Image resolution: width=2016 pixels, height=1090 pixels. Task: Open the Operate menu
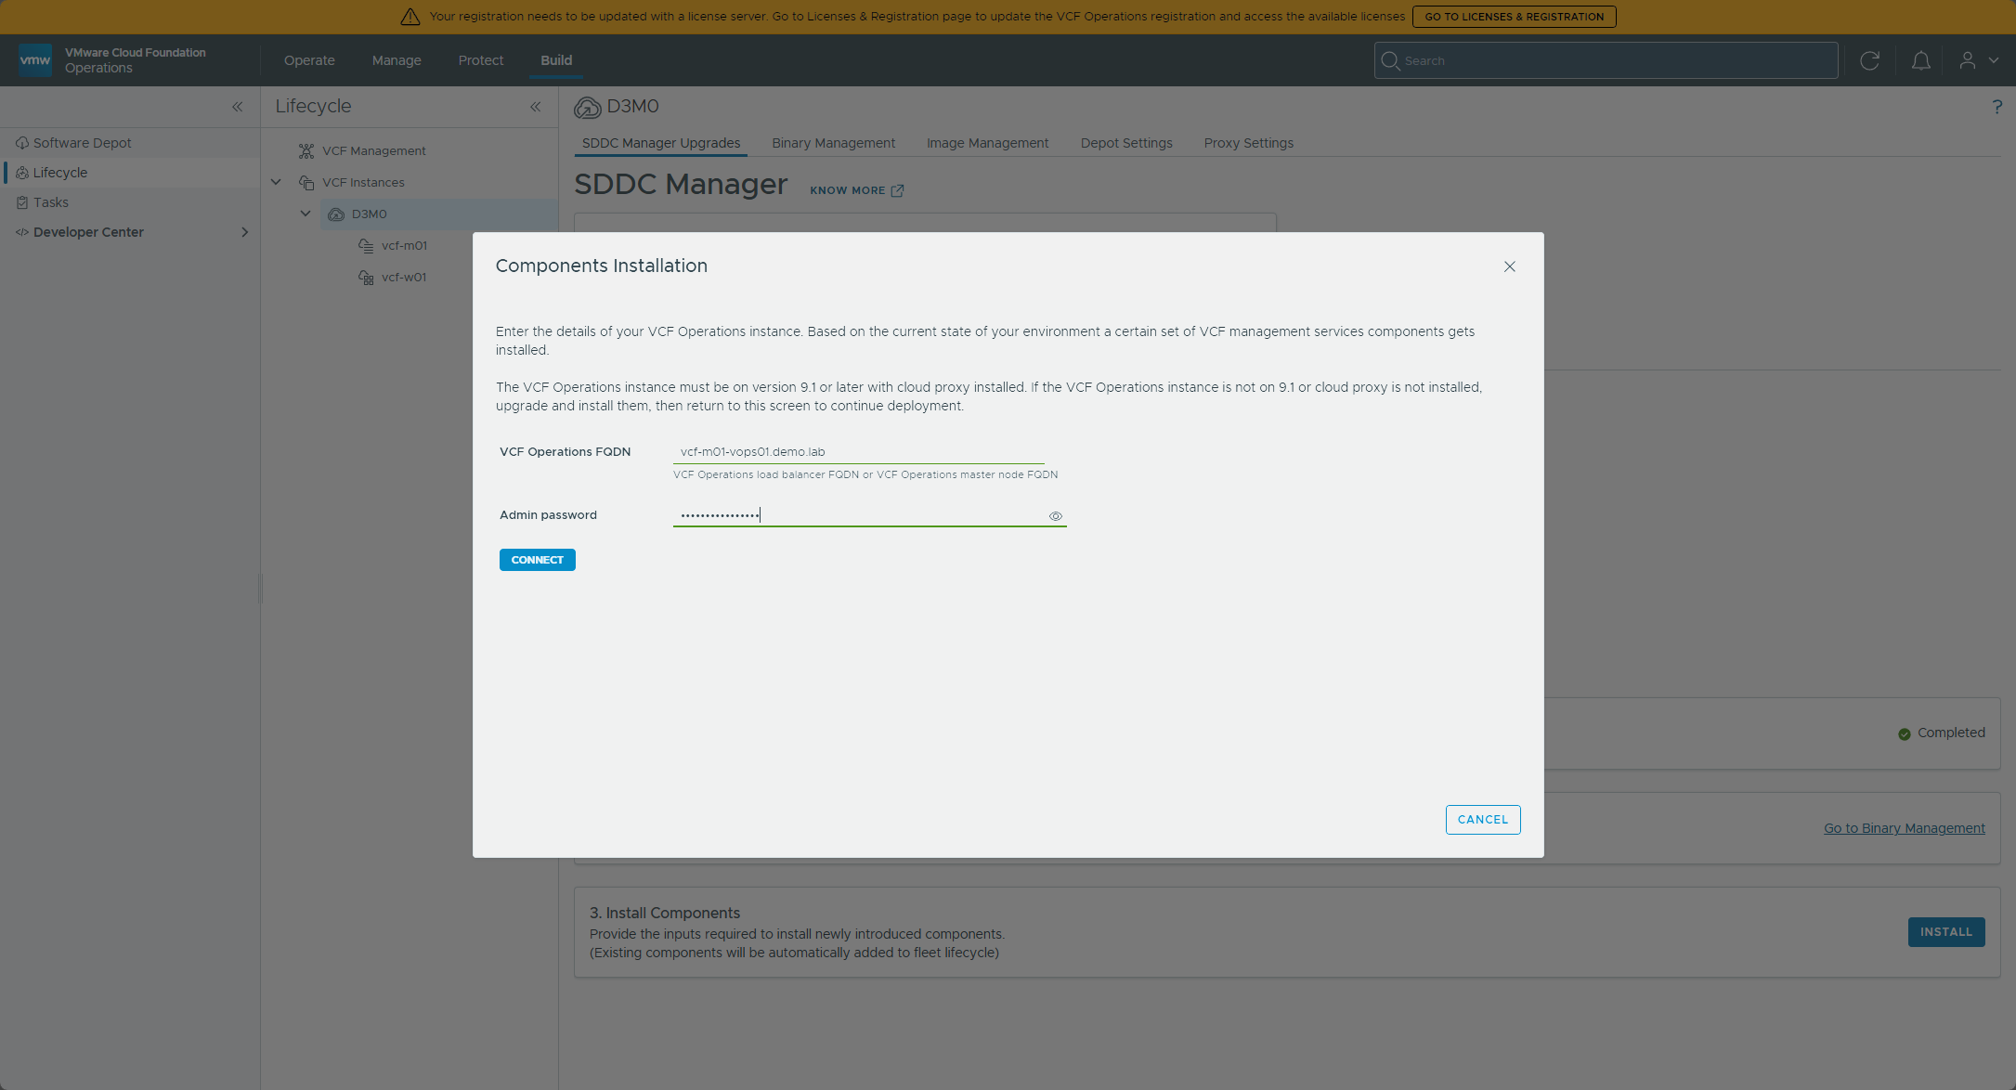(x=309, y=60)
